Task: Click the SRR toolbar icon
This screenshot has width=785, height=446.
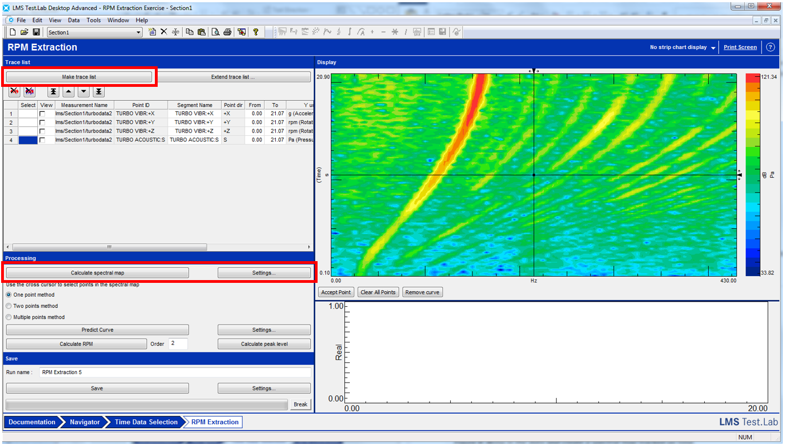Action: (417, 32)
